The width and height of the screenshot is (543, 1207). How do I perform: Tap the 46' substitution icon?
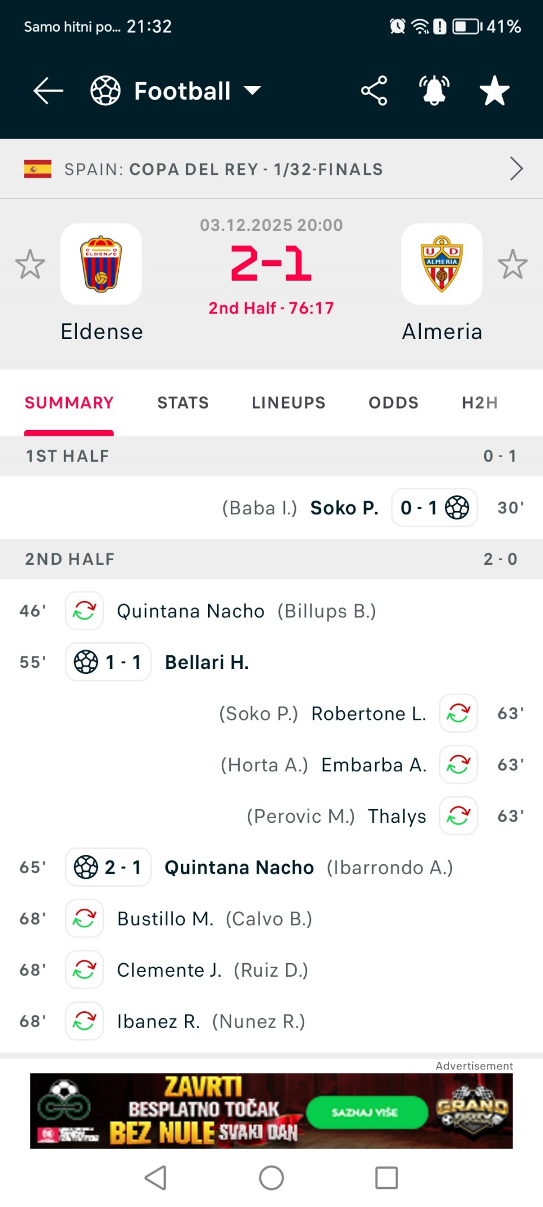84,611
